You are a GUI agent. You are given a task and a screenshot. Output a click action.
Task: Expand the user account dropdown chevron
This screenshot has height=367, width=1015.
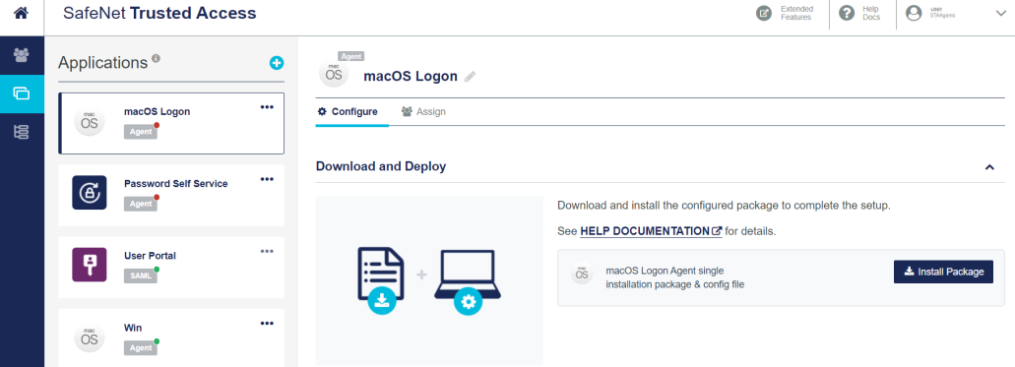point(1000,14)
